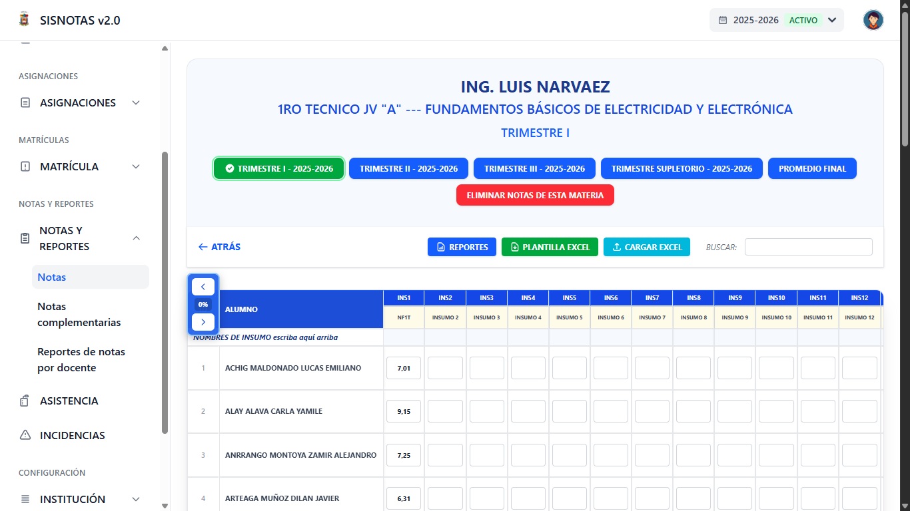Click the SISNOTAS school crest logo
This screenshot has width=910, height=511.
[x=24, y=20]
